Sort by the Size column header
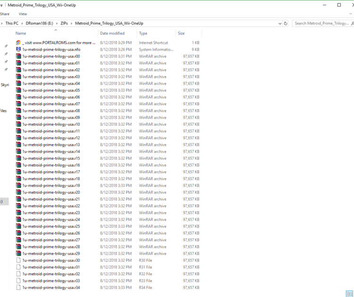 coord(181,33)
